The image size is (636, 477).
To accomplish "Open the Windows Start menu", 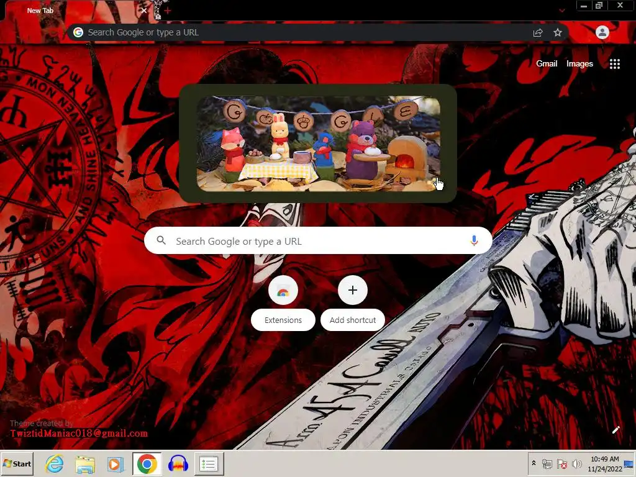I will 17,463.
